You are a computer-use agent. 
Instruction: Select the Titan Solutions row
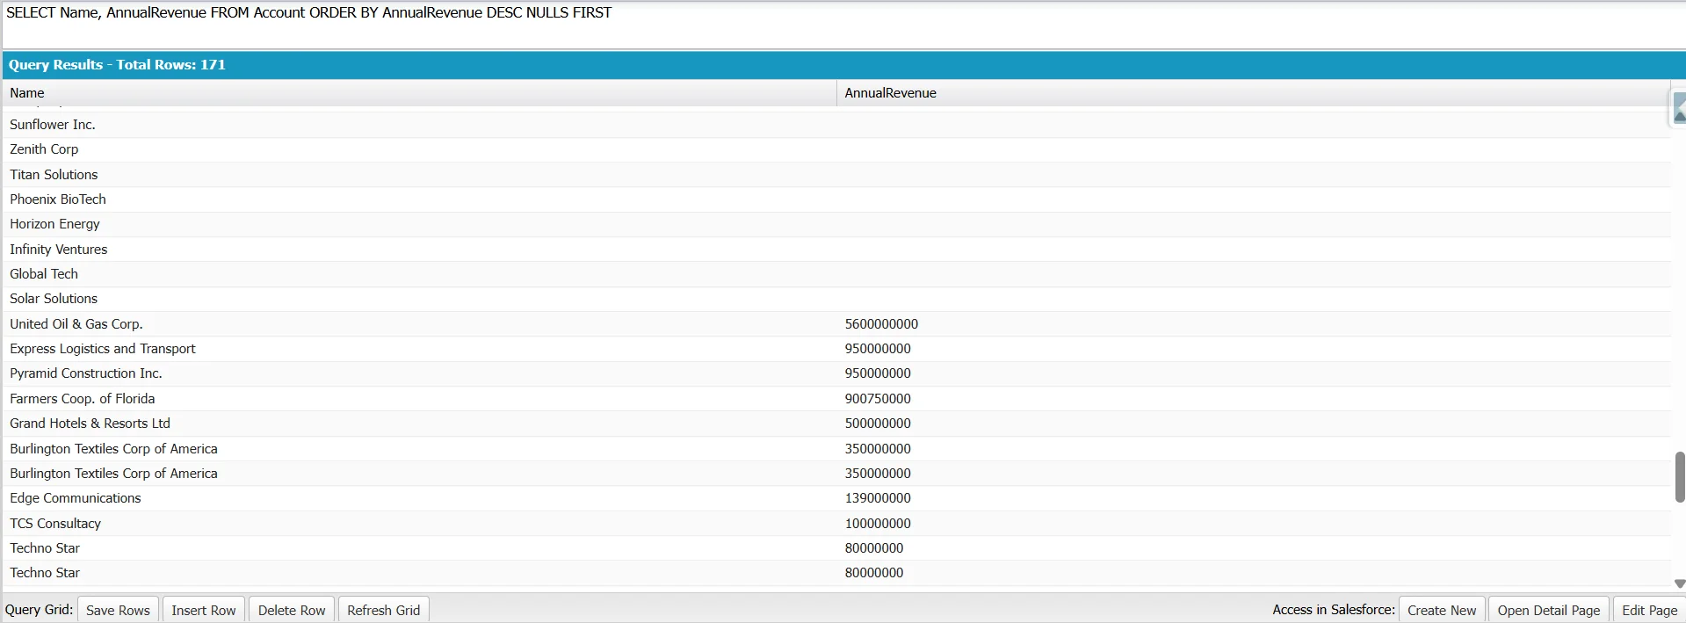point(836,175)
